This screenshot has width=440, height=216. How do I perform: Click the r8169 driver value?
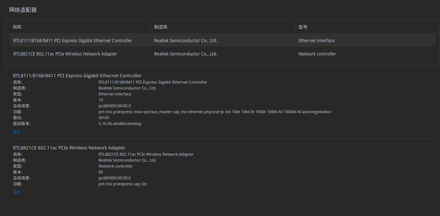click(104, 118)
